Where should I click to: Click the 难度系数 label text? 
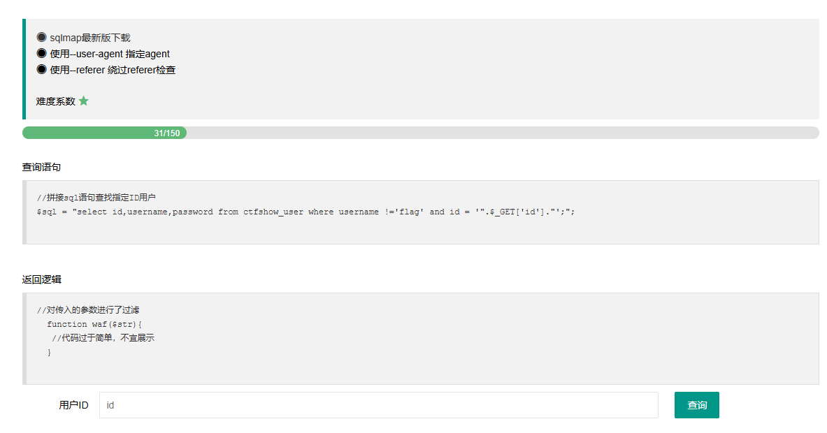(x=55, y=101)
